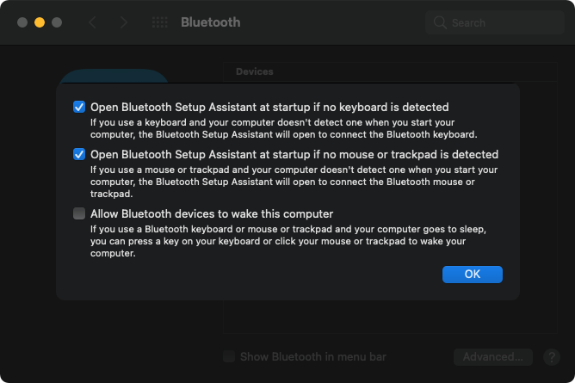575x383 pixels.
Task: Show all preferences grid icon
Action: click(x=159, y=22)
